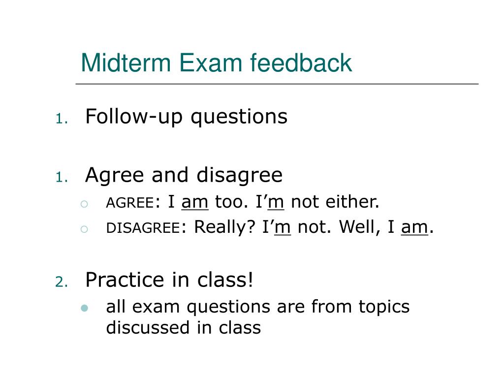Click the first '1.' marker beside Follow-up
Viewport: 504px width, 378px height.
[x=62, y=119]
